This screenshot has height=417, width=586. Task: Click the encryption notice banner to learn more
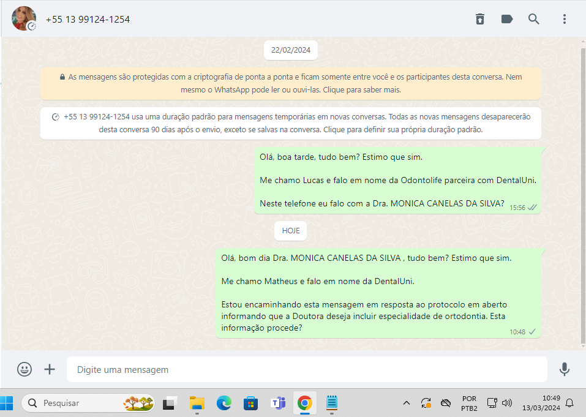pos(291,83)
